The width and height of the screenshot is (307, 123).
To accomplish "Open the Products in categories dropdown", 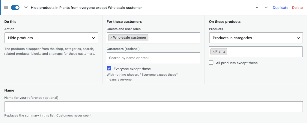I will pyautogui.click(x=256, y=38).
